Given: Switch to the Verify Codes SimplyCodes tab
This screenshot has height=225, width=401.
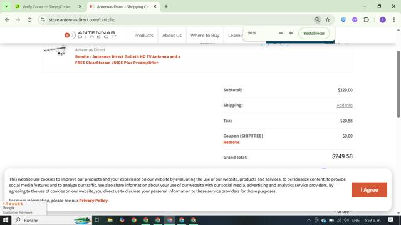Looking at the screenshot, I should coord(46,7).
